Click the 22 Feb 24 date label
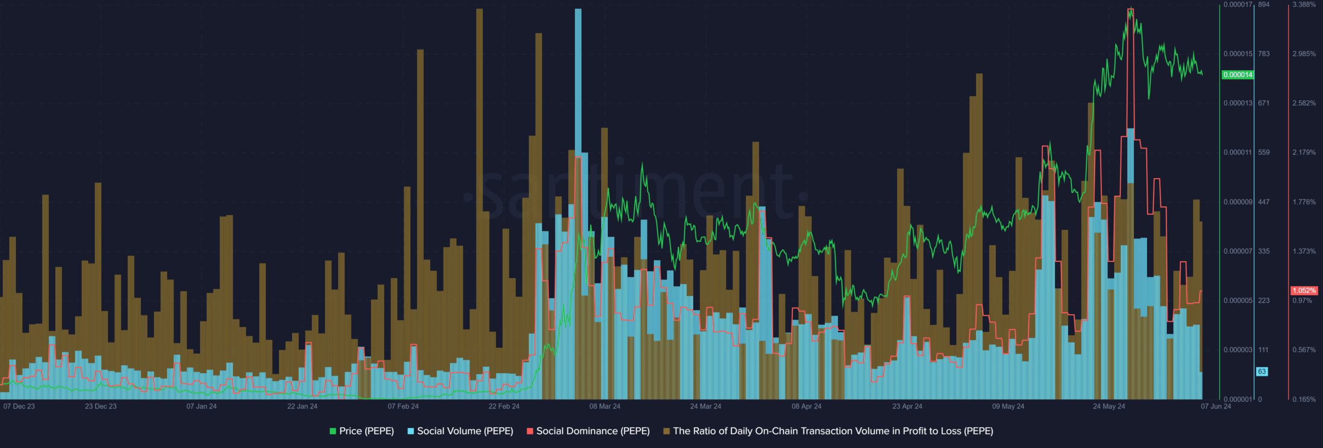This screenshot has height=448, width=1323. click(504, 406)
